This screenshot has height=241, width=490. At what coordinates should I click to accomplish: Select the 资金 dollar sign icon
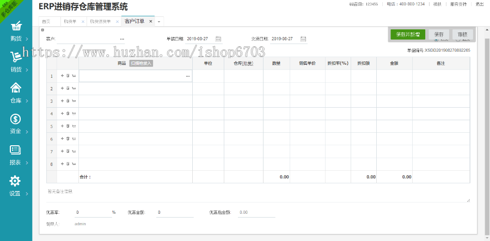tap(16, 119)
